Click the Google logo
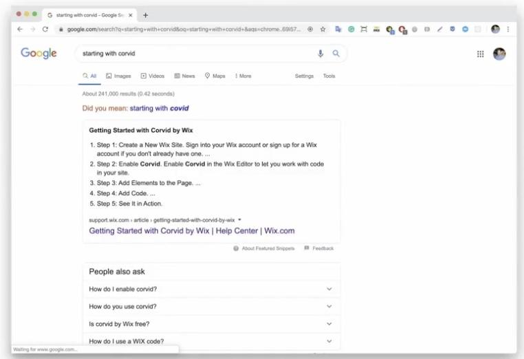This screenshot has height=359, width=524. (x=39, y=53)
